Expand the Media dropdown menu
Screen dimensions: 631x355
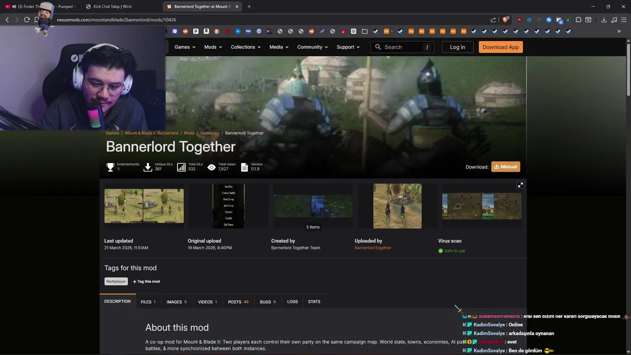(279, 47)
